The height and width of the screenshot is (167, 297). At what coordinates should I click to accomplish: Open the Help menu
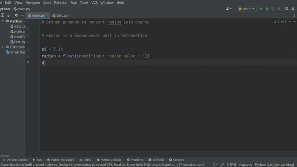[120, 3]
